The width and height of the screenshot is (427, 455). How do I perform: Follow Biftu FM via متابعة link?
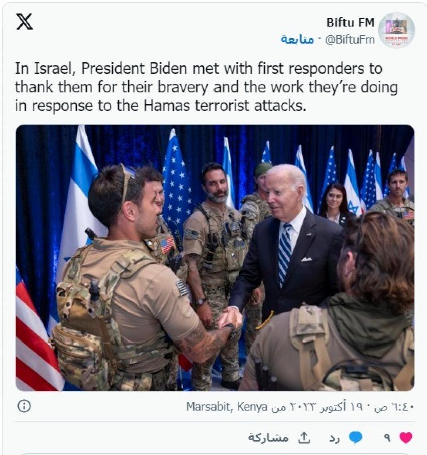coord(297,39)
